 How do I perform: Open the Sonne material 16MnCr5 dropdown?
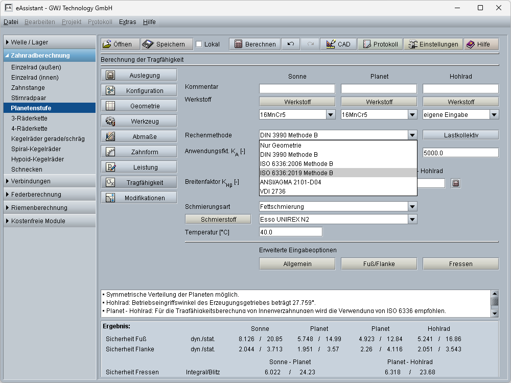[x=330, y=115]
